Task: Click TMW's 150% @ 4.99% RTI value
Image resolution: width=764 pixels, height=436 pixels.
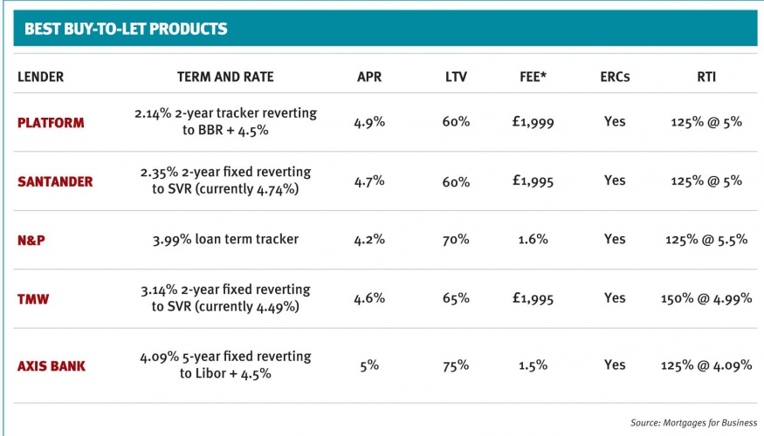Action: 706,298
